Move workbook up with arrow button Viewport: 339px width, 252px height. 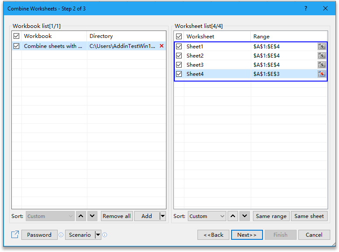coord(81,216)
